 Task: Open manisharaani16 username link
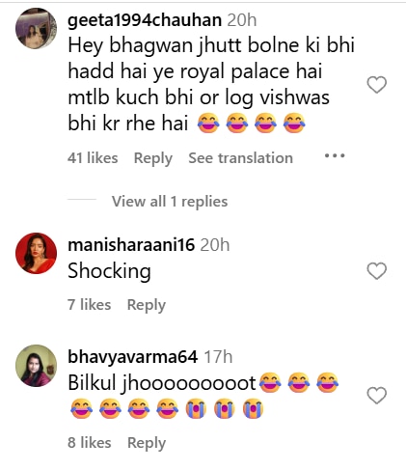click(x=131, y=245)
